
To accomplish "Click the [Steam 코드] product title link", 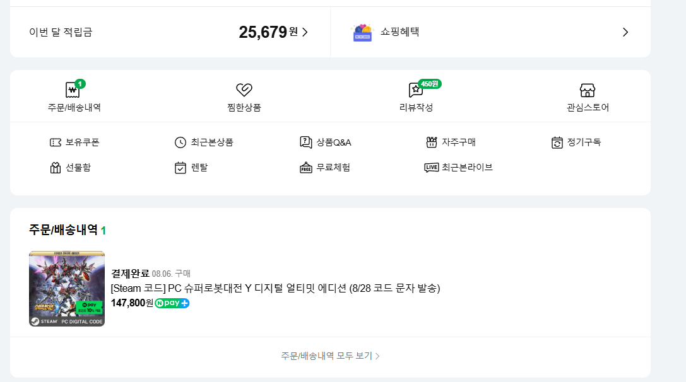I will point(275,288).
